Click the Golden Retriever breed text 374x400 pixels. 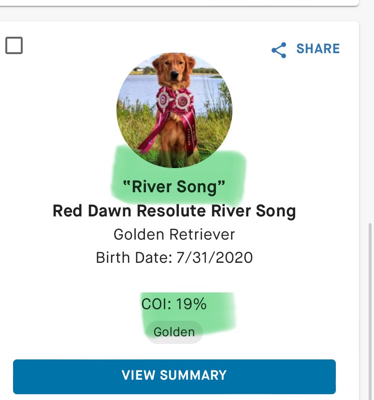(x=174, y=235)
